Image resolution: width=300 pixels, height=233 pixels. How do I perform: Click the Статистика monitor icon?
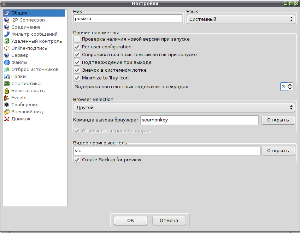click(7, 84)
